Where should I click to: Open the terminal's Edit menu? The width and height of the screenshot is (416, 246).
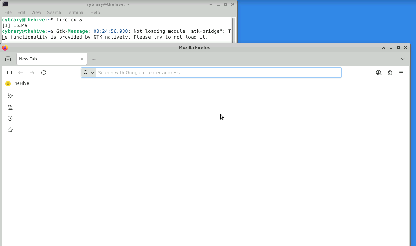click(21, 12)
